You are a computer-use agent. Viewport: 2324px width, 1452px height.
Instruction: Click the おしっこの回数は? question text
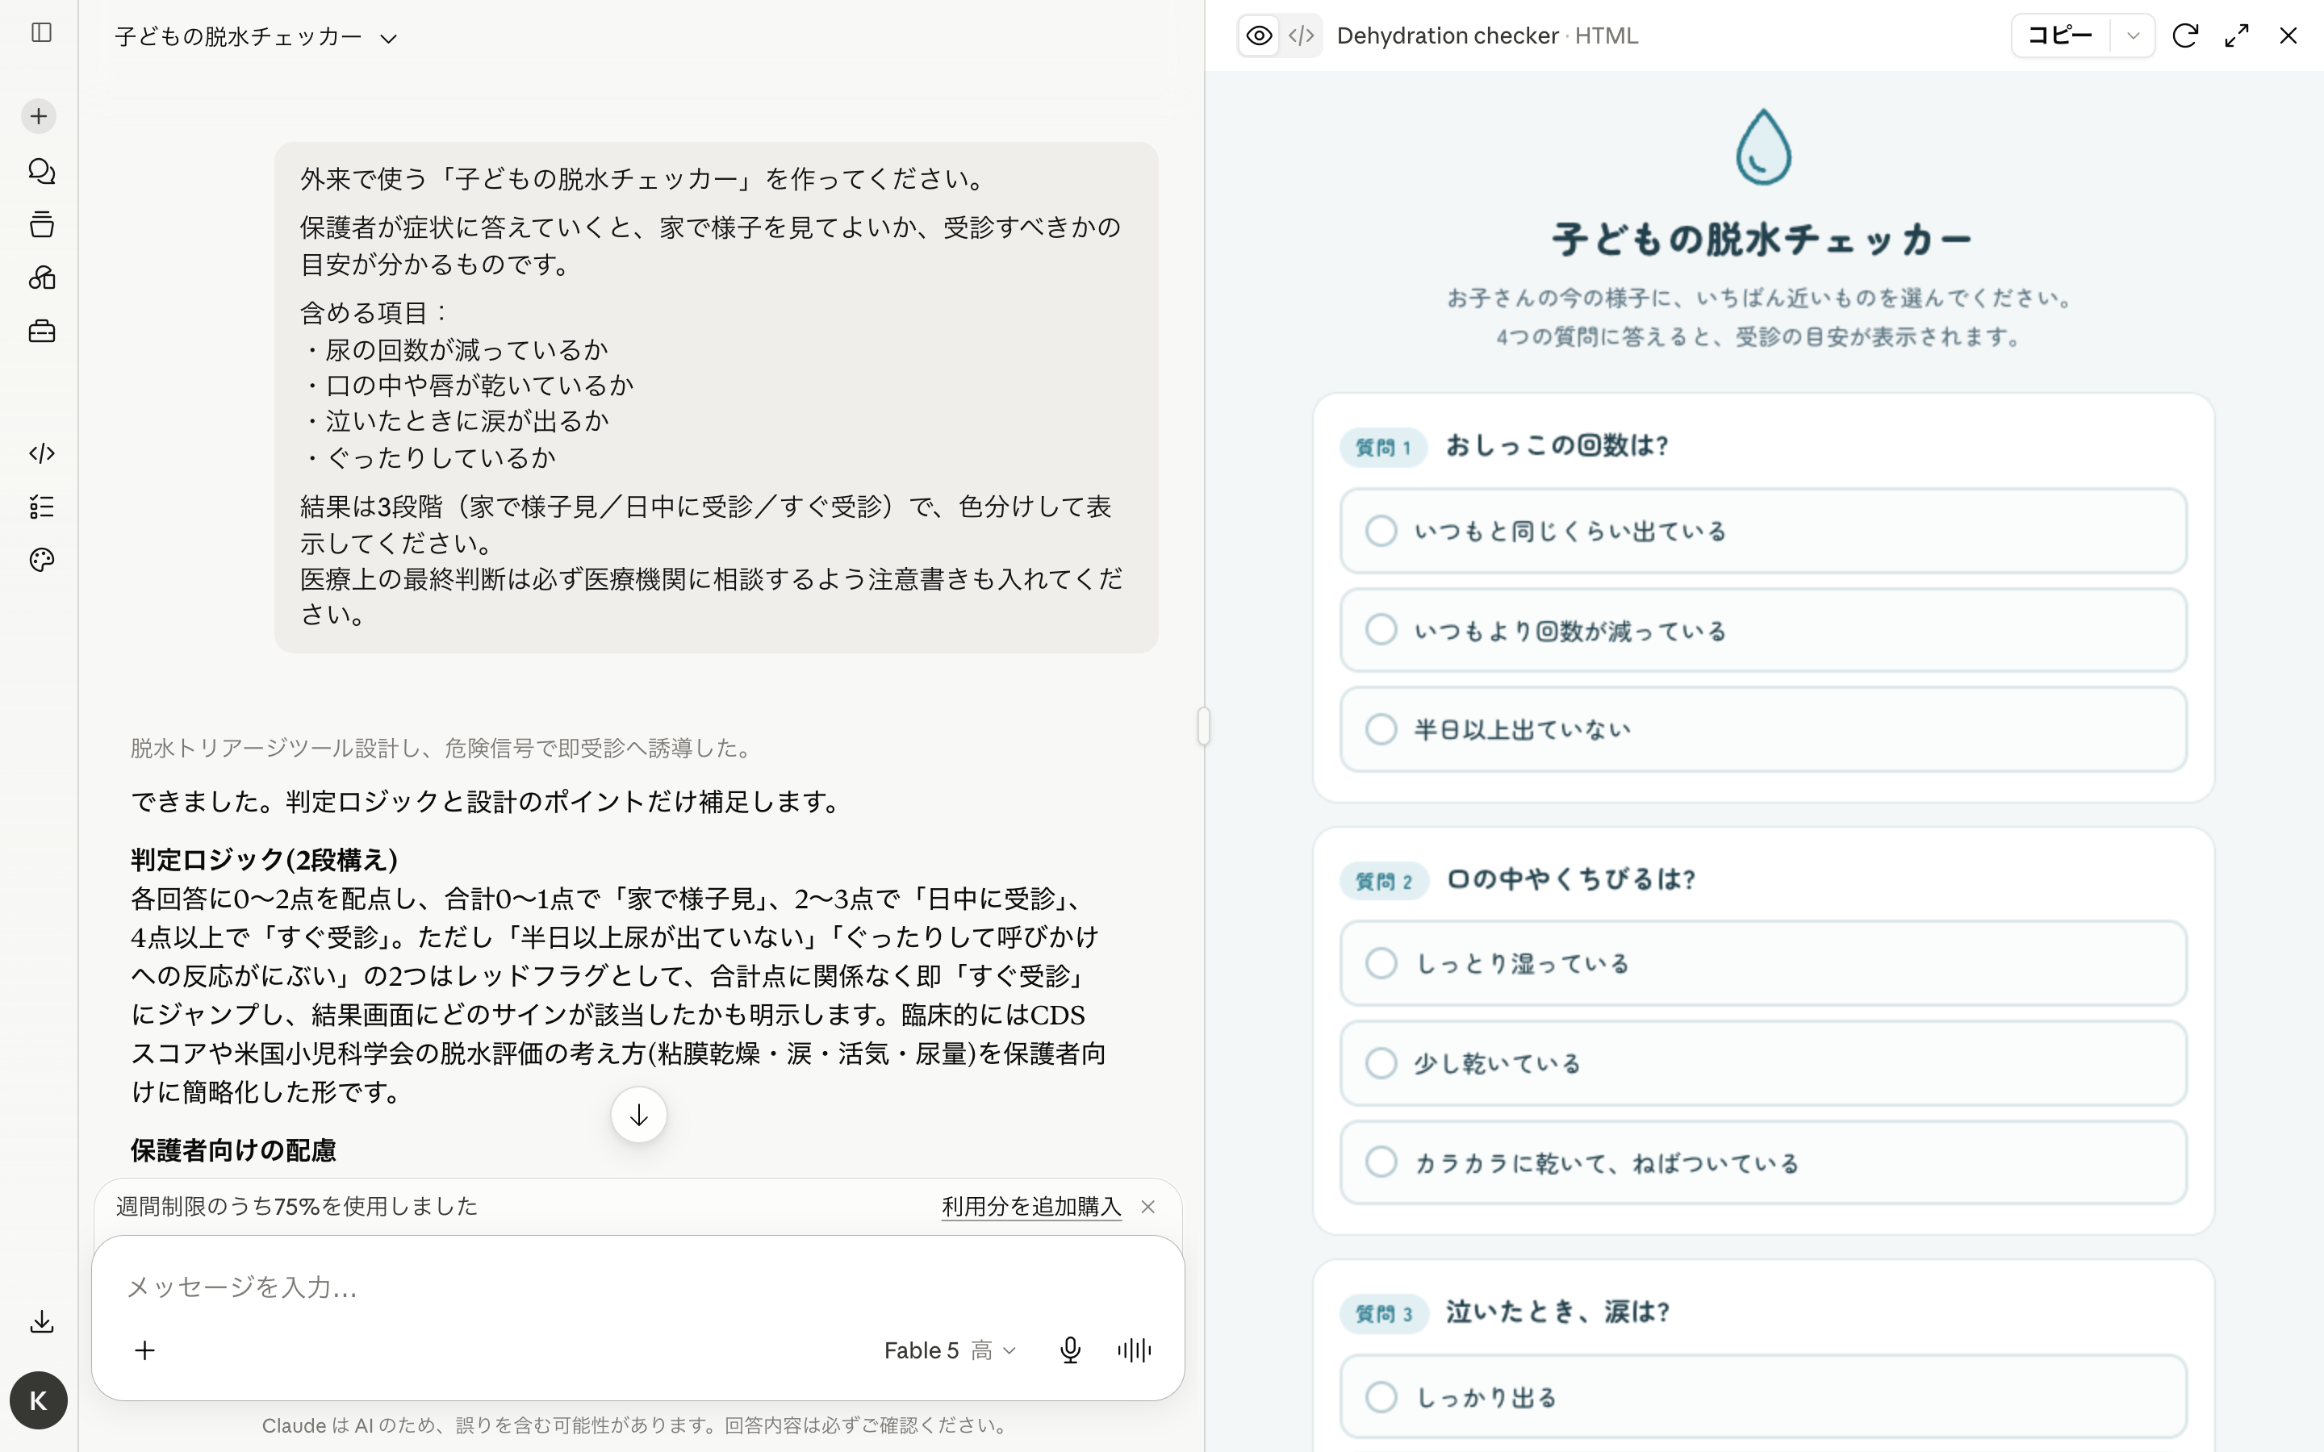tap(1557, 445)
